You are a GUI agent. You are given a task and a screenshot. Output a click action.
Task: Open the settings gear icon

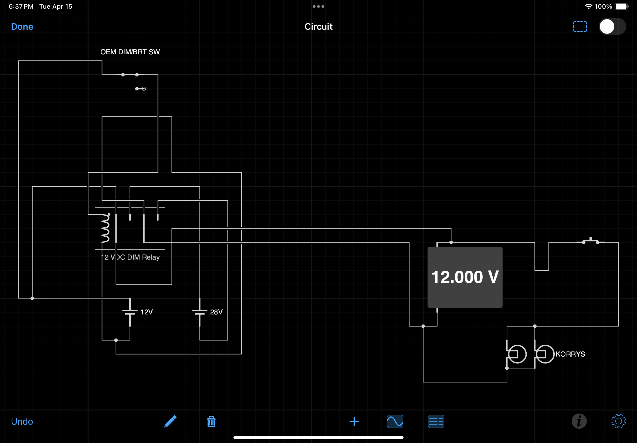(618, 421)
